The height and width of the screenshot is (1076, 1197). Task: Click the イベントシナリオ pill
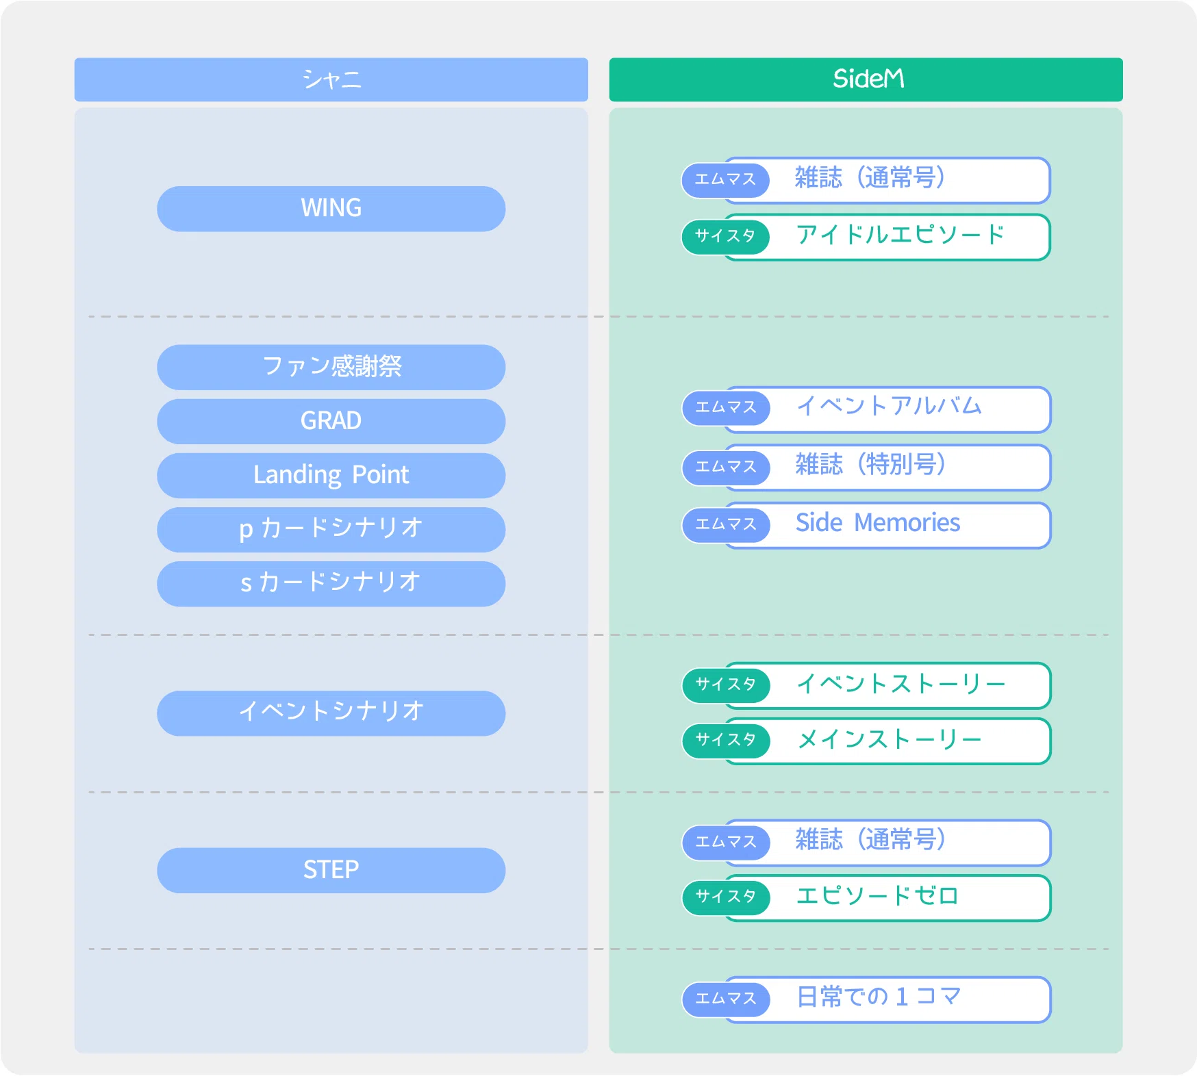click(x=331, y=713)
